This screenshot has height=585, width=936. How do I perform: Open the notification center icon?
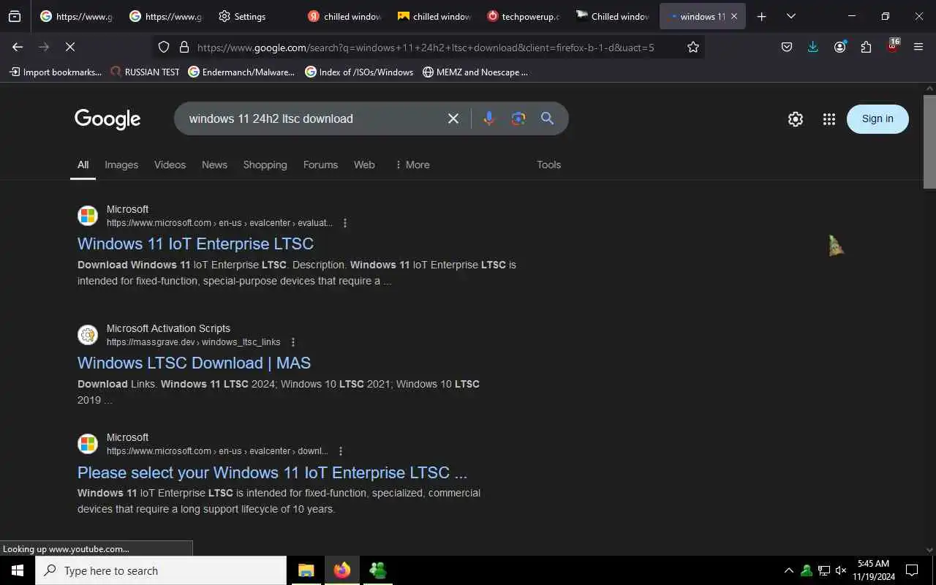[x=912, y=570]
